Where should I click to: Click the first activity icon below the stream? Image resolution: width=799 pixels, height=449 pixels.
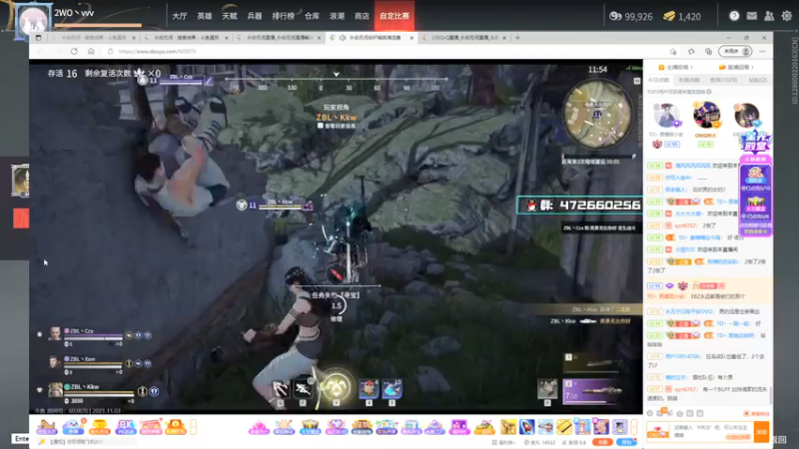click(47, 427)
